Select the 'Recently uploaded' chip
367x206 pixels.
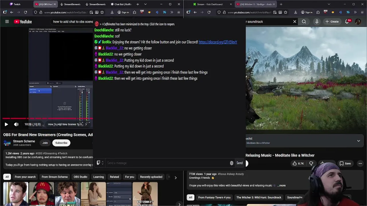tap(151, 177)
